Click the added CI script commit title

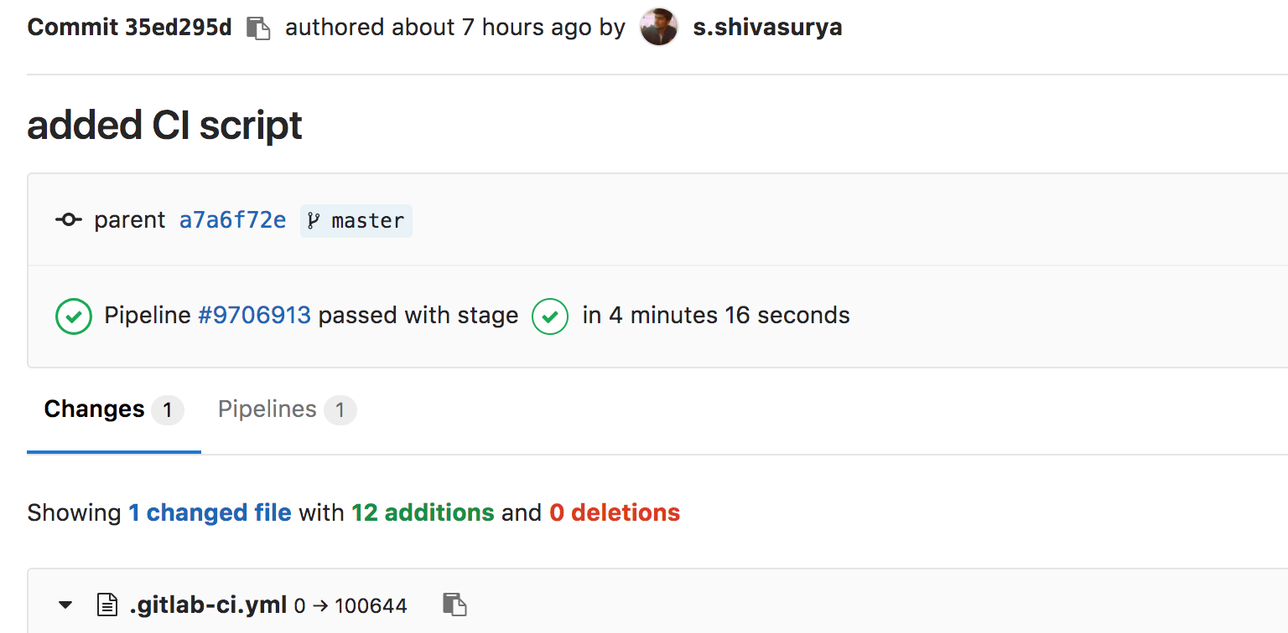click(164, 126)
